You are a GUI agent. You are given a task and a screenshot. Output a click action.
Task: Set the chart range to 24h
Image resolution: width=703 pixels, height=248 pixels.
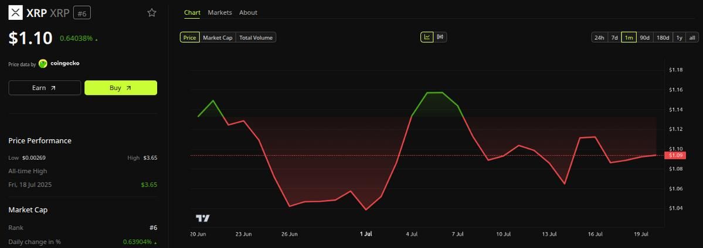(599, 37)
